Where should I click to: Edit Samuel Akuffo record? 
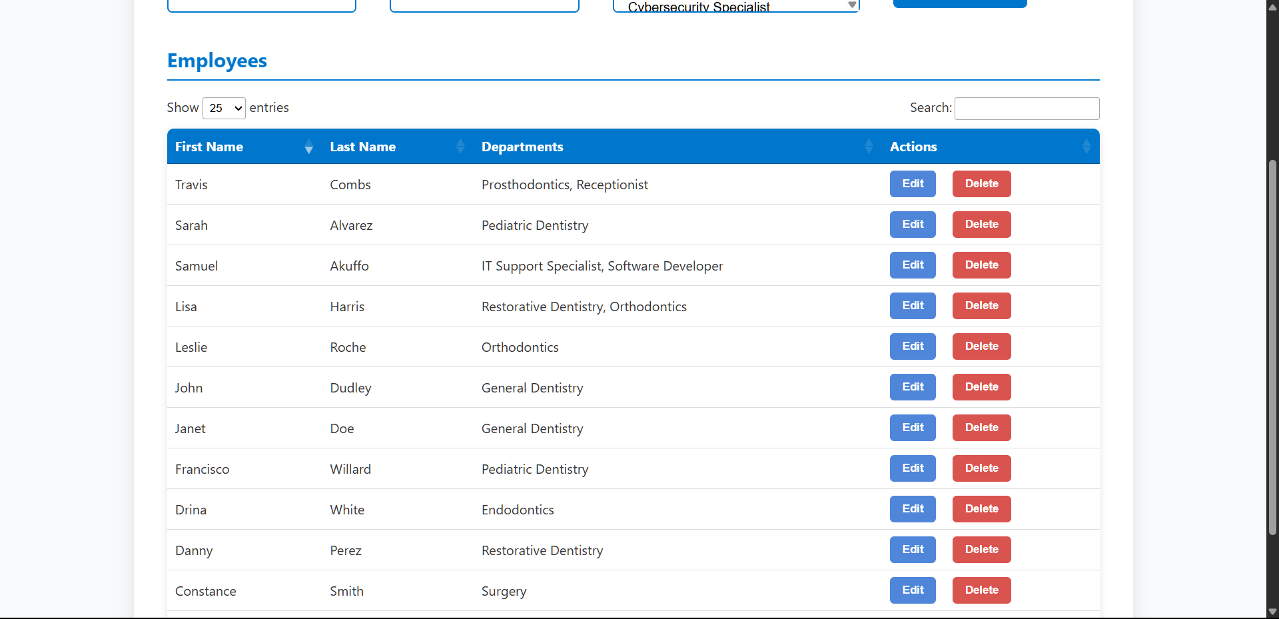913,265
